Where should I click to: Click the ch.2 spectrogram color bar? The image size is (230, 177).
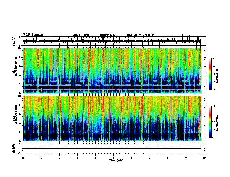[210, 122]
